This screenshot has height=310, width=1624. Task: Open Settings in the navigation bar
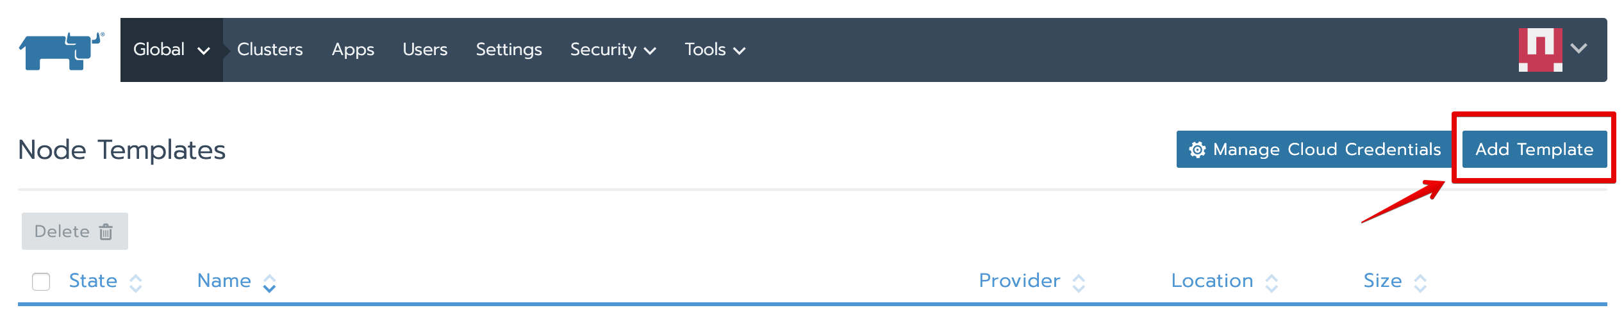[509, 50]
